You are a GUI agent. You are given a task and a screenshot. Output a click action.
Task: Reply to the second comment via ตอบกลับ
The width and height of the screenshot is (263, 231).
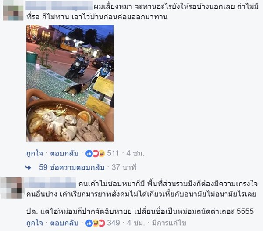[x=64, y=223]
